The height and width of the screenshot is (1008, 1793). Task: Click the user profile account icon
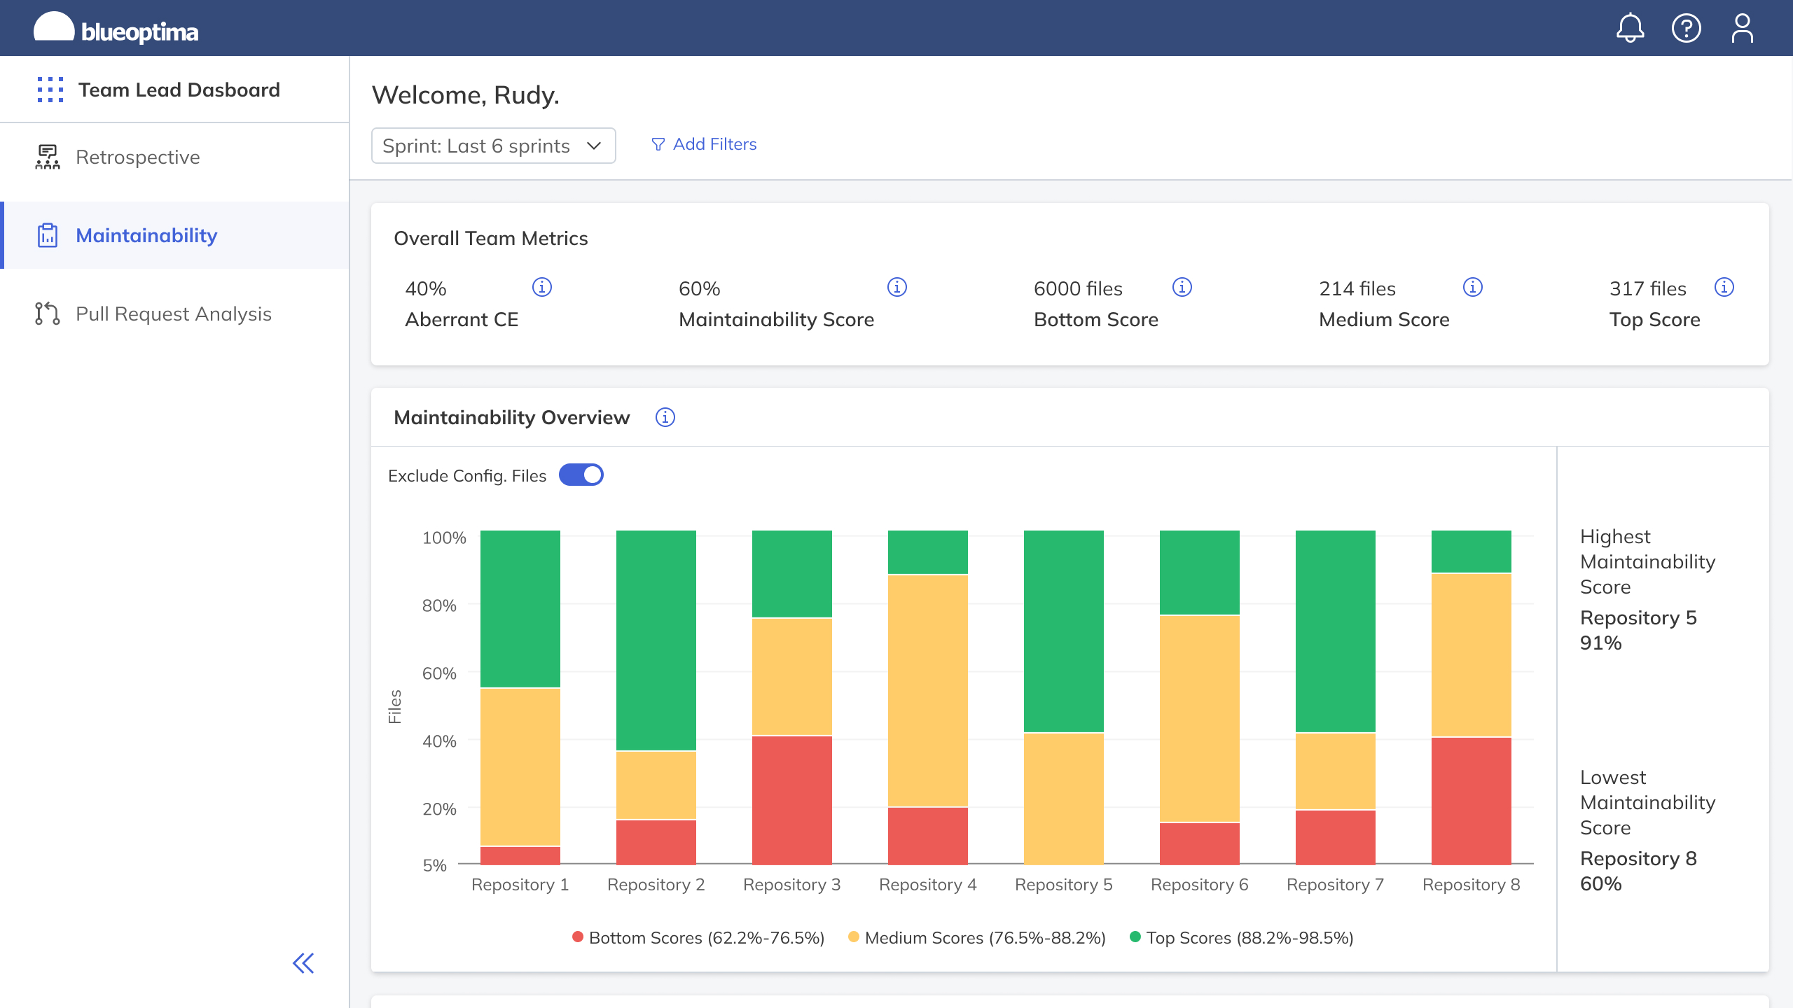coord(1741,27)
